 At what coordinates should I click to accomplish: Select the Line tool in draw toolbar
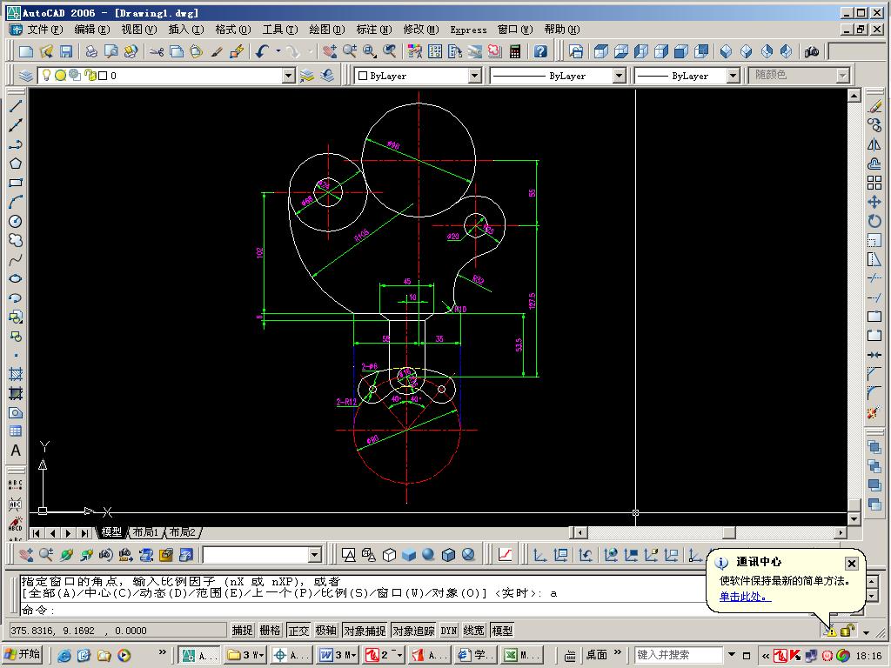(x=16, y=106)
